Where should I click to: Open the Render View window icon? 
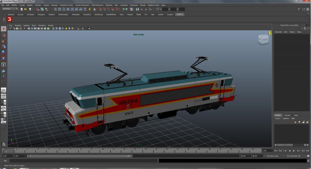tap(137, 9)
